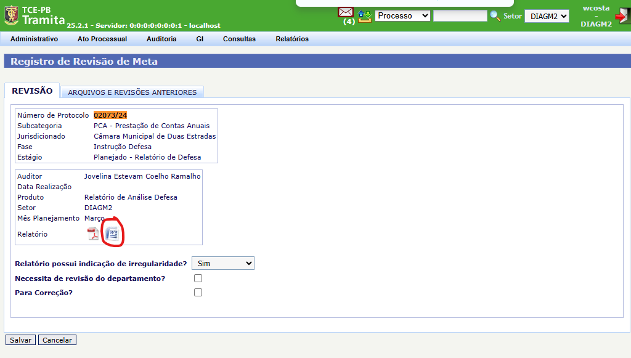Click 'PCA - Prestação de Contas Anuais' text

tap(152, 126)
